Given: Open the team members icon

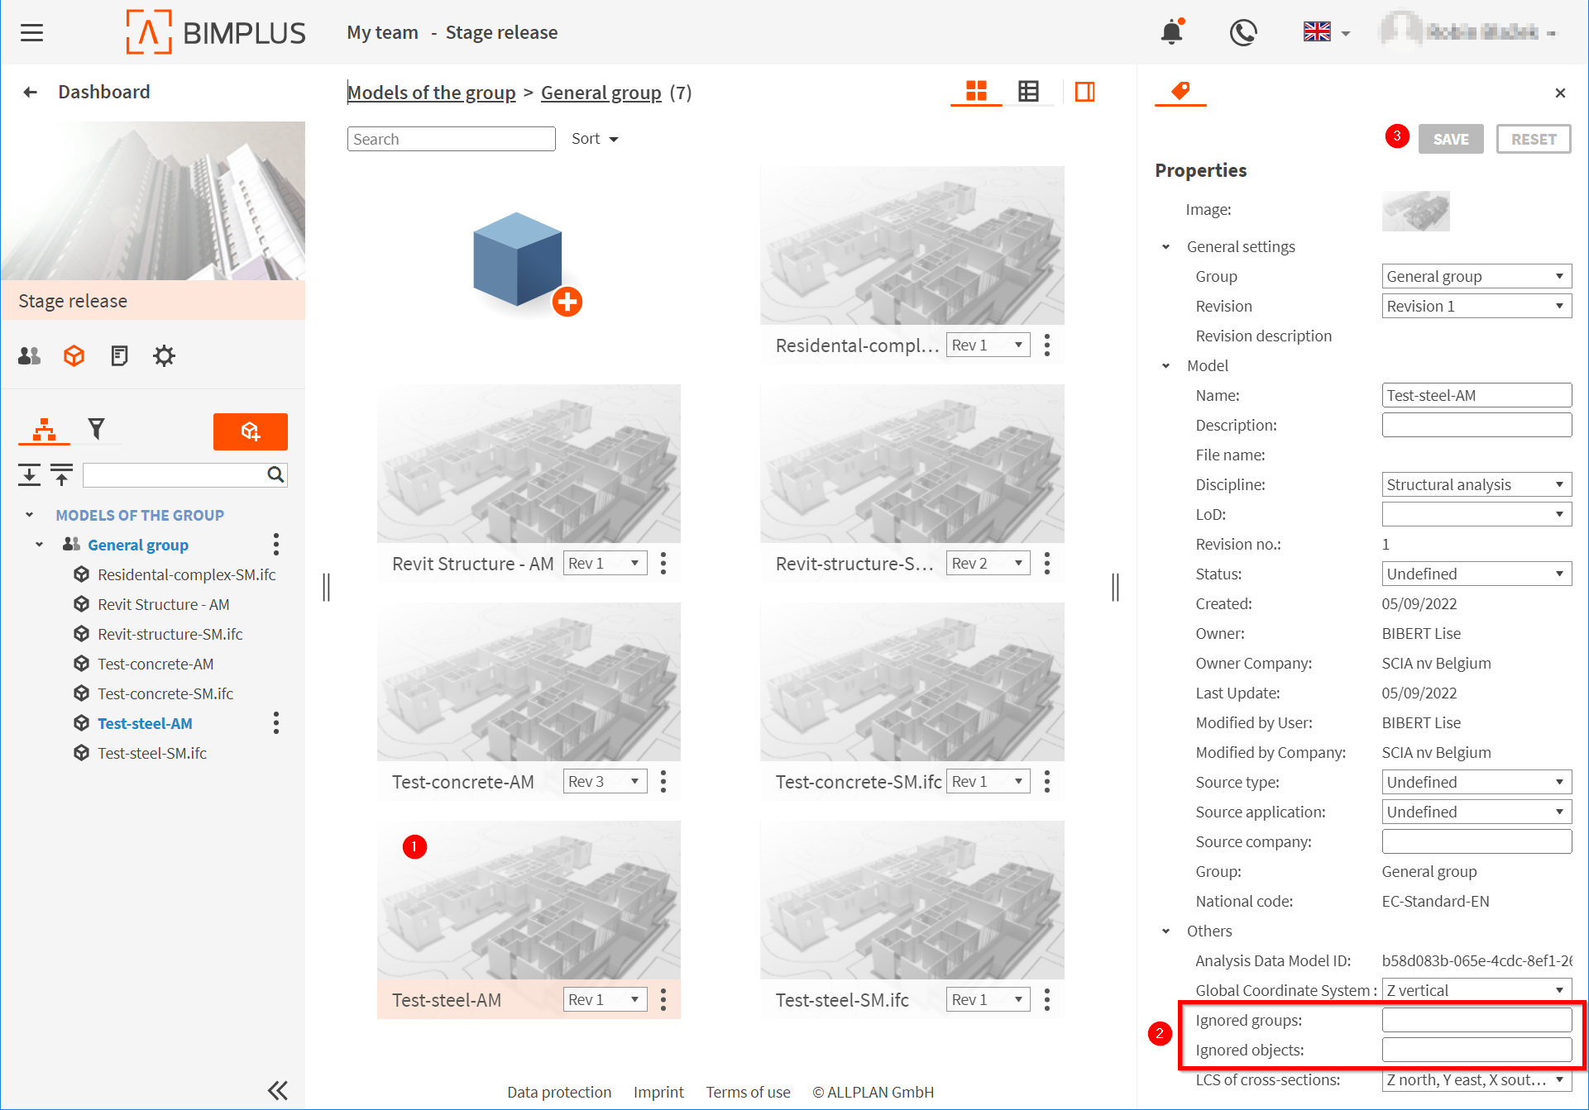Looking at the screenshot, I should coord(30,356).
